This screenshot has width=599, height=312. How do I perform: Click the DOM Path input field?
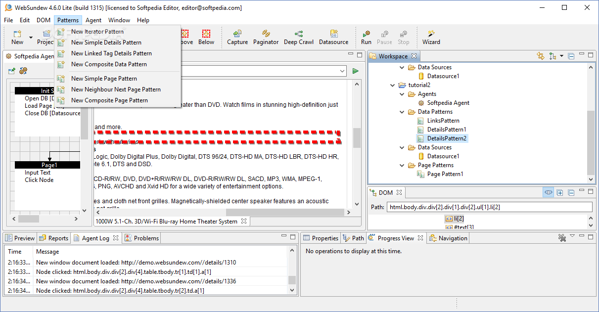point(489,207)
